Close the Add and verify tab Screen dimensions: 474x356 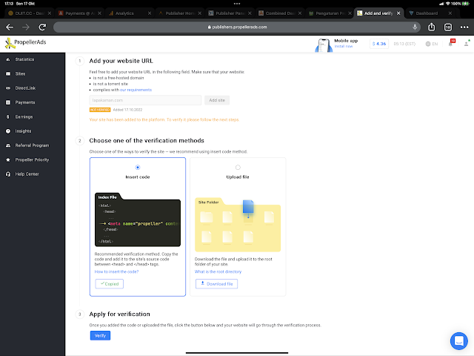398,13
